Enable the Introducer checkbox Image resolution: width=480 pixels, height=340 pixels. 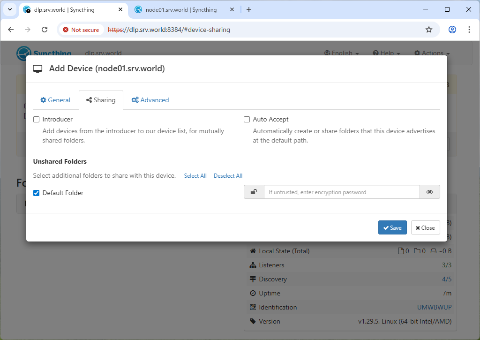[x=37, y=120]
